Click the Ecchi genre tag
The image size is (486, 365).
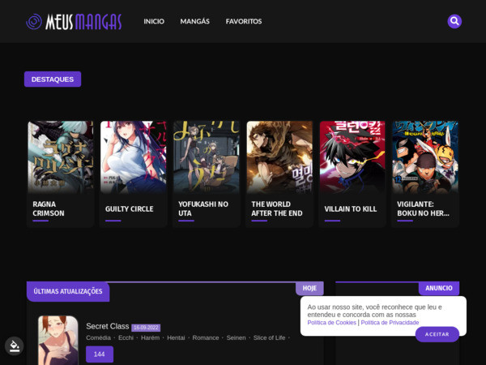[x=126, y=337]
